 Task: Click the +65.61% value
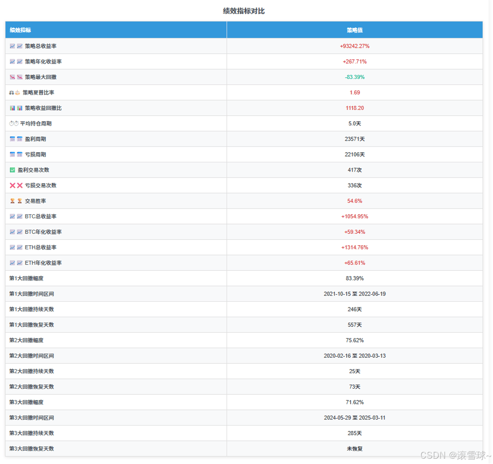click(x=355, y=263)
